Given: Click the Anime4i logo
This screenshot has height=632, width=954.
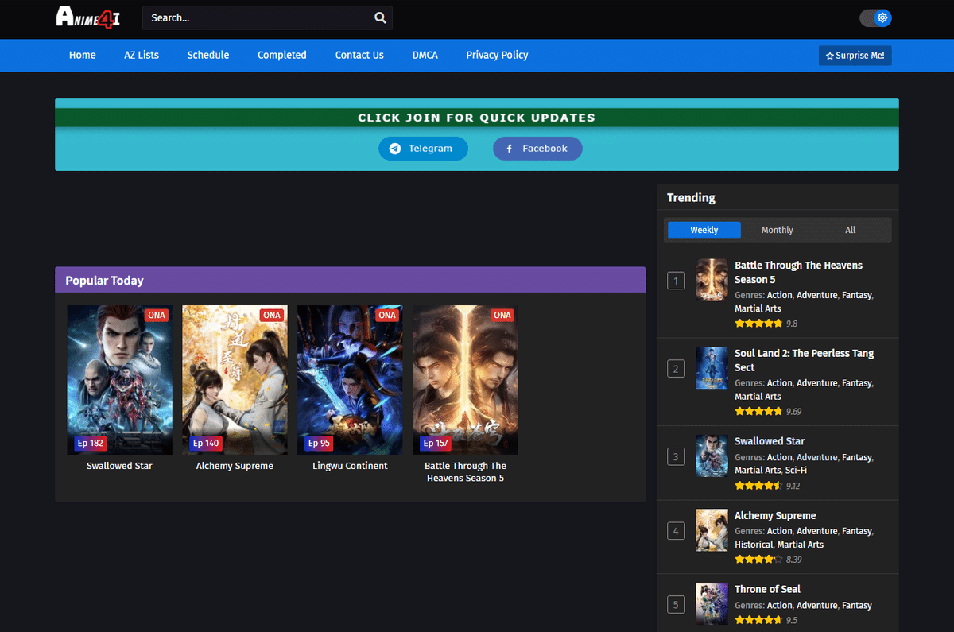Looking at the screenshot, I should pos(87,17).
